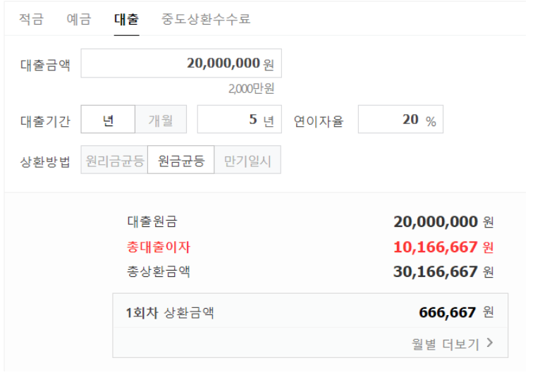540x382 pixels.
Task: Click the 대출원금 value 20,000,000 원 in results
Action: click(x=443, y=221)
